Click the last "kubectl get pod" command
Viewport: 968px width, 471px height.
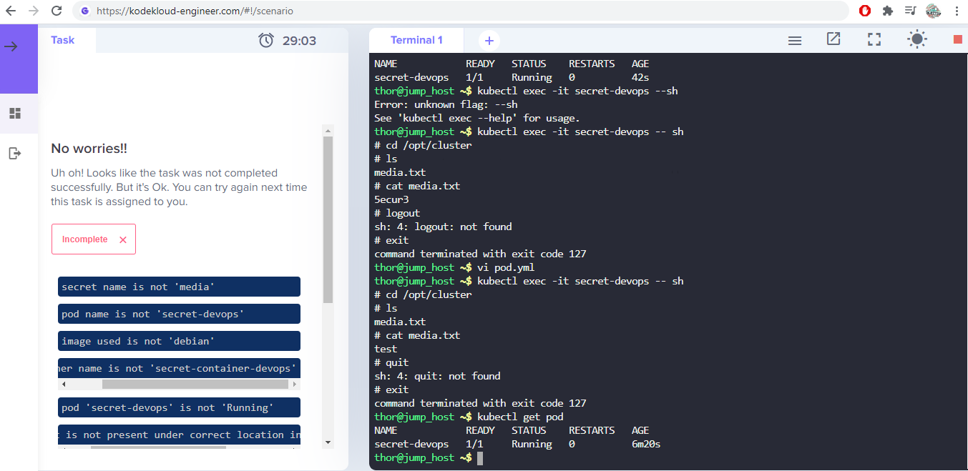click(x=520, y=417)
